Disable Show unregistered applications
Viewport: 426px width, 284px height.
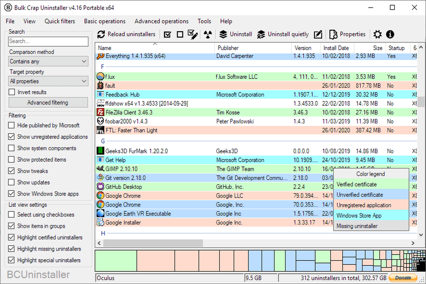[x=11, y=136]
